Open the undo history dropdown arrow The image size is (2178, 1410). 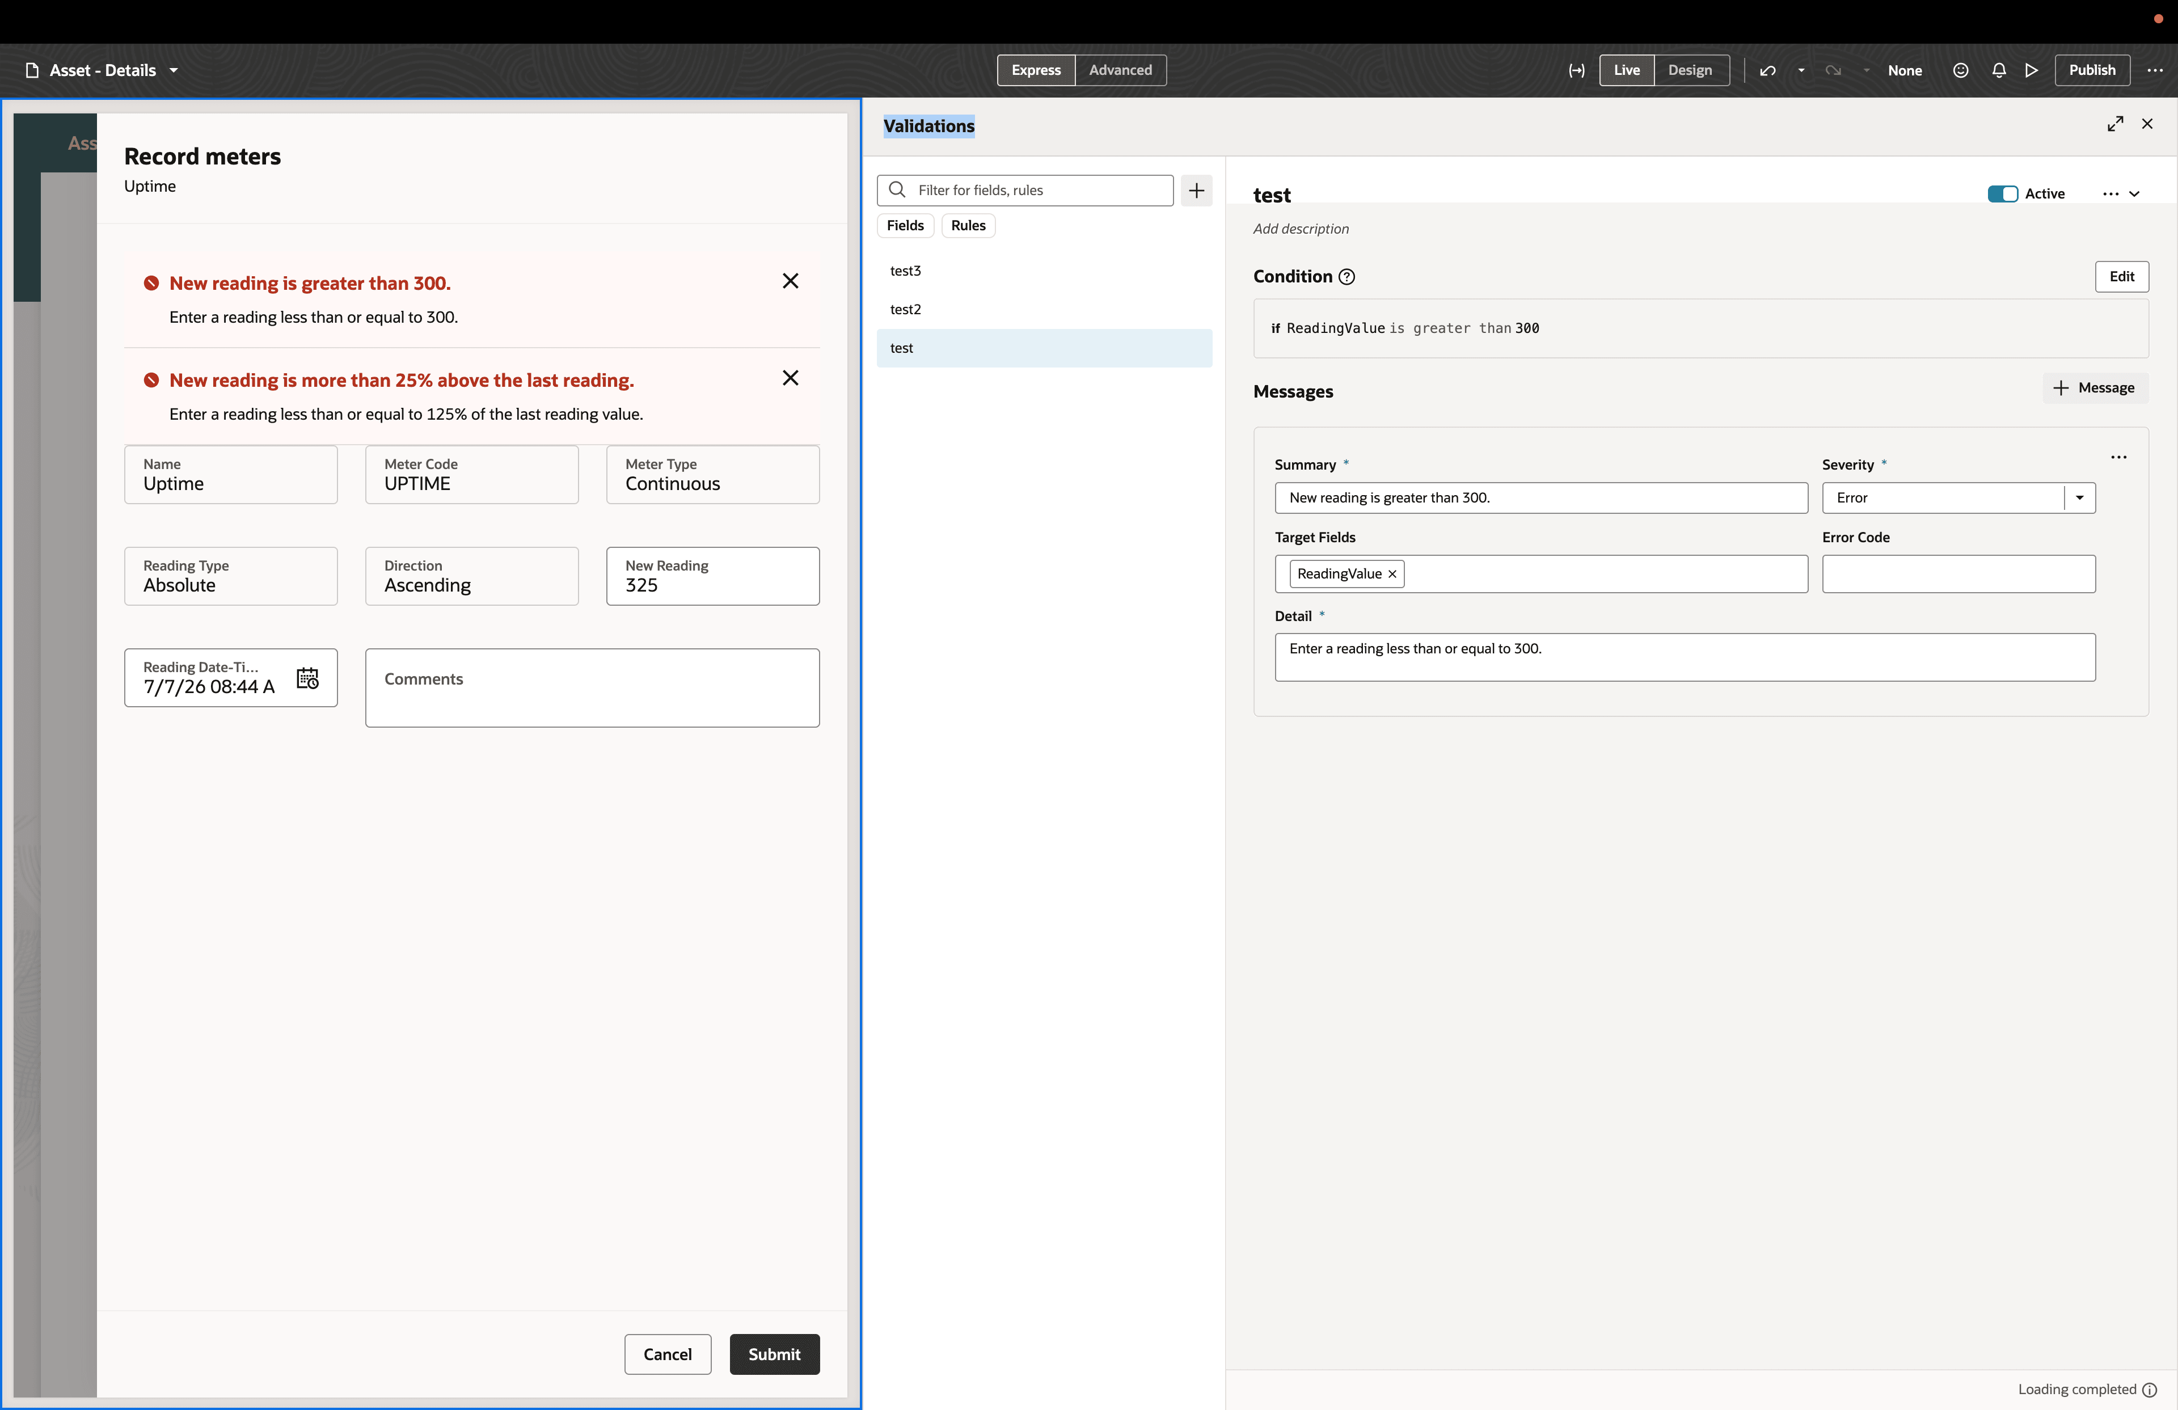pos(1801,70)
